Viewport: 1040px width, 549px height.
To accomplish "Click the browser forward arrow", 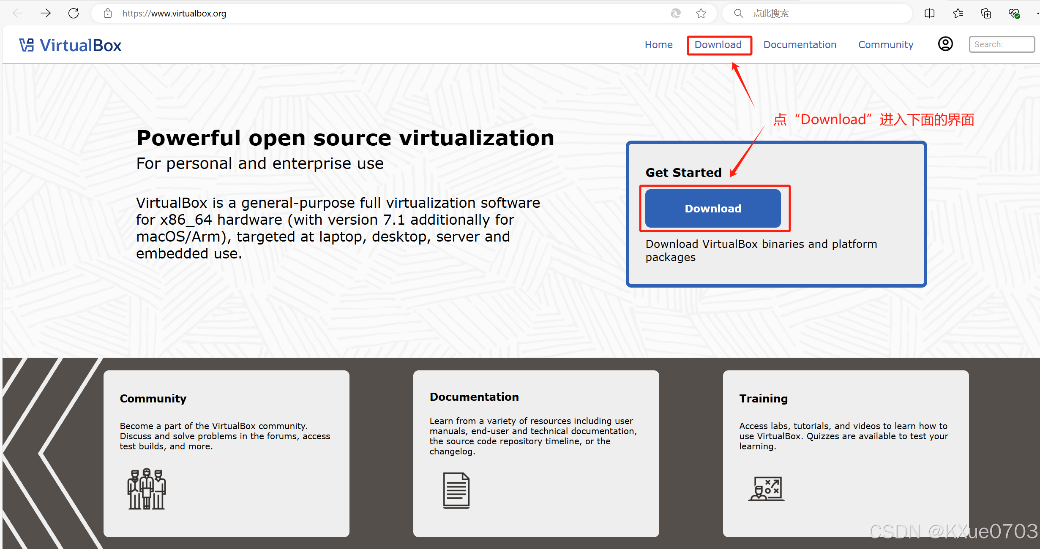I will [46, 14].
